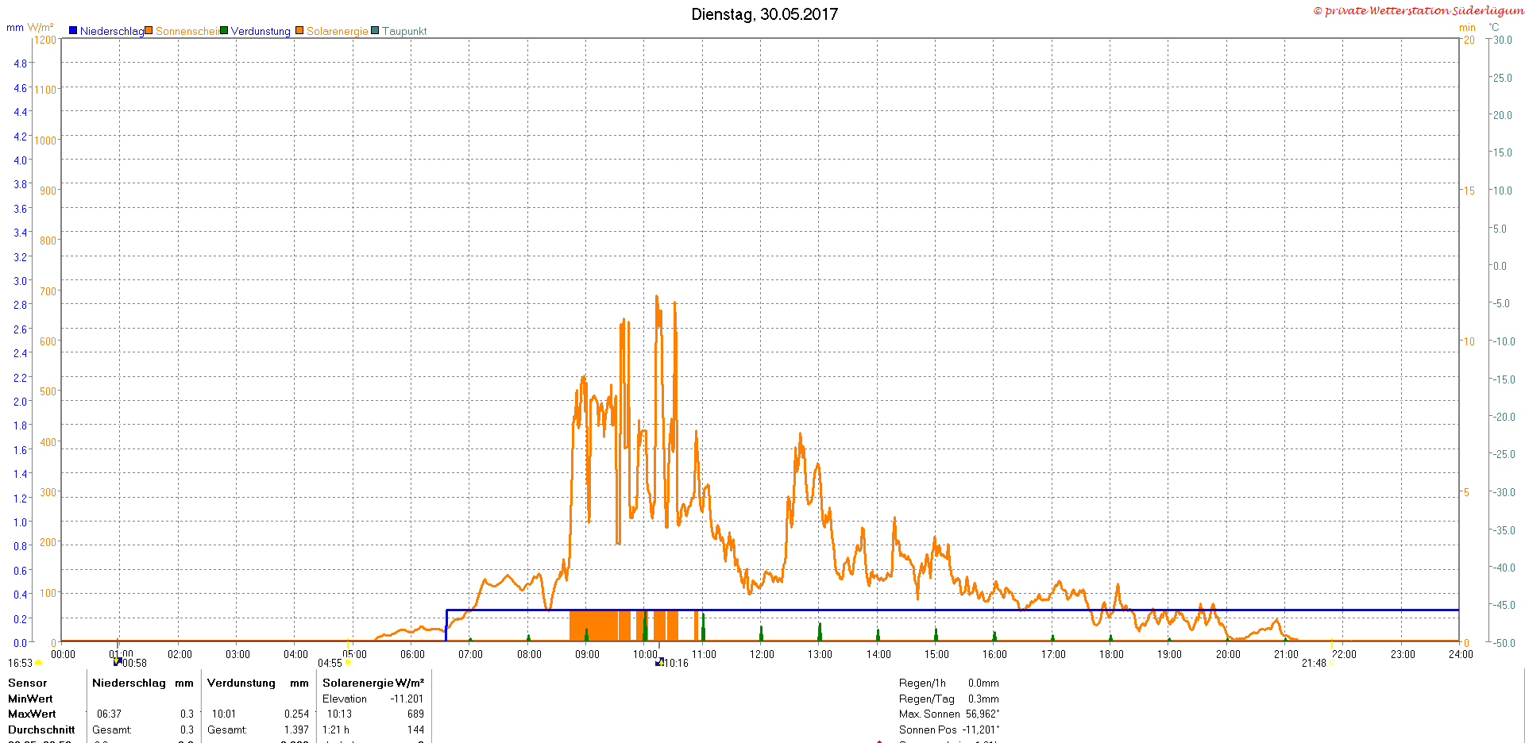Click the orange Sonnenschein legend square
The width and height of the screenshot is (1525, 743).
pos(149,31)
